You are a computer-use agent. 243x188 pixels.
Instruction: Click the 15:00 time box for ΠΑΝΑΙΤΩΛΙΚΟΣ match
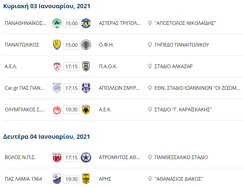coord(71,45)
